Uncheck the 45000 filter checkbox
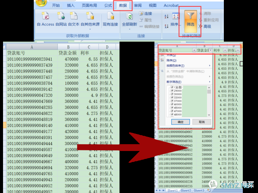Screen dimensions: 258x193 [x=172, y=107]
